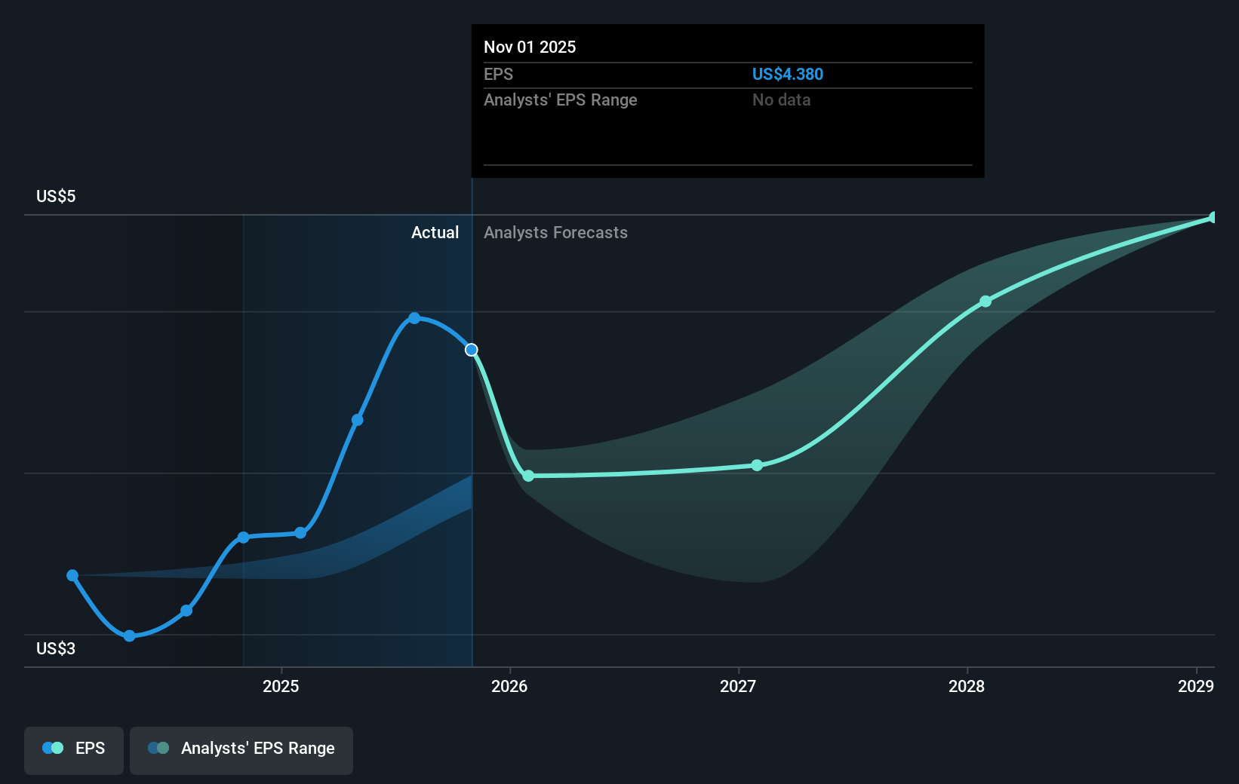
Task: Click the 2027 x-axis label
Action: click(738, 686)
